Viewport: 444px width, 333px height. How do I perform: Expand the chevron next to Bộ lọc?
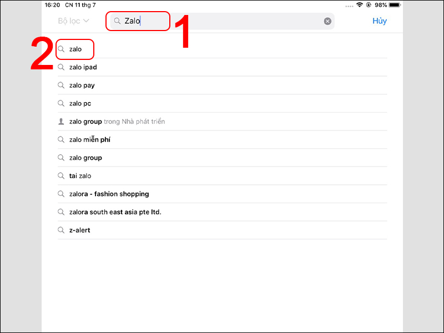point(87,21)
